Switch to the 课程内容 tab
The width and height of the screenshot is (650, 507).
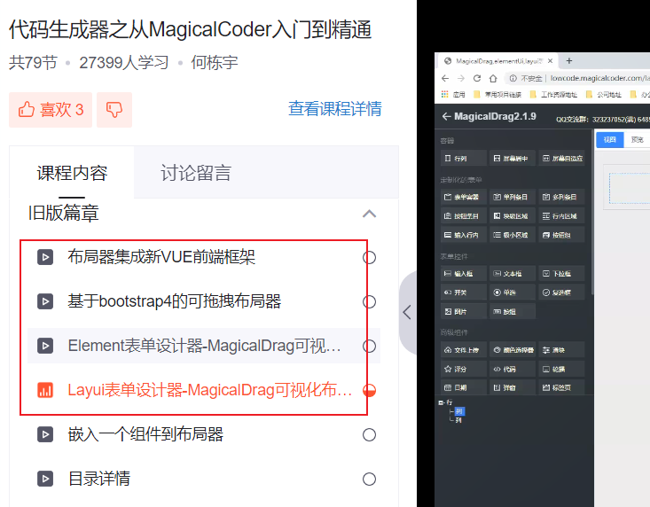click(x=72, y=173)
